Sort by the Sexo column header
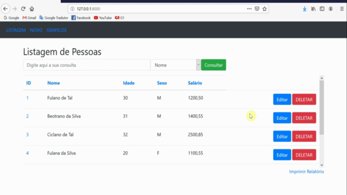 point(162,83)
